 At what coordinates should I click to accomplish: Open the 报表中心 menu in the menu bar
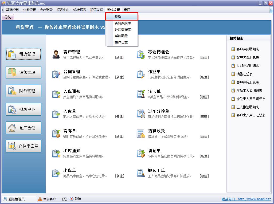click(x=63, y=10)
